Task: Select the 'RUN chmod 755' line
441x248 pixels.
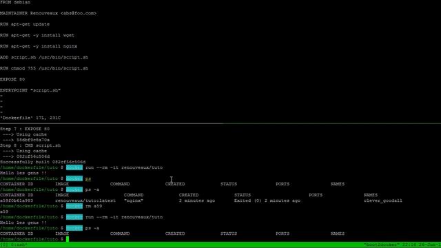Action: 44,68
